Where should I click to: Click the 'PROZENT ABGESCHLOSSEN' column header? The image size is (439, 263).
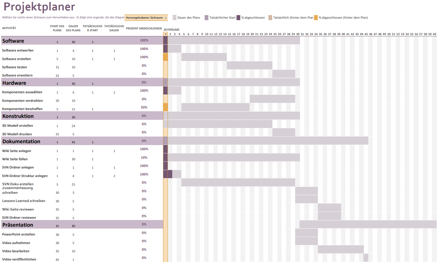144,28
